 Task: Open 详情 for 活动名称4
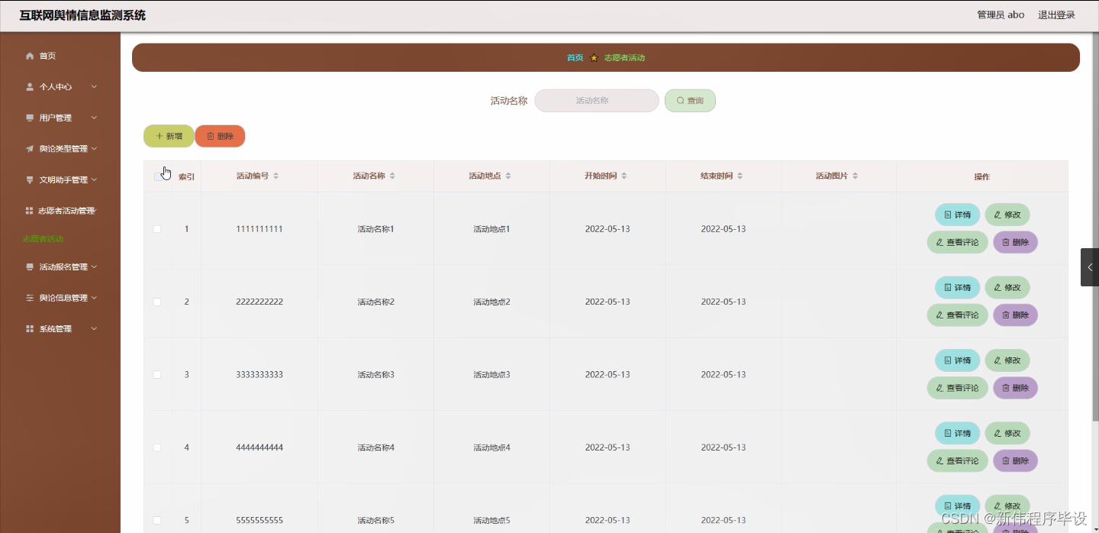(957, 434)
